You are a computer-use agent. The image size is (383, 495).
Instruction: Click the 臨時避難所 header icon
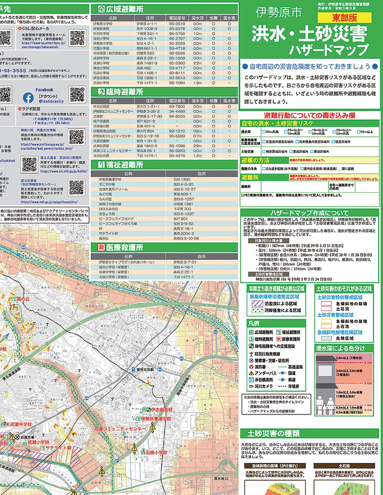101,92
